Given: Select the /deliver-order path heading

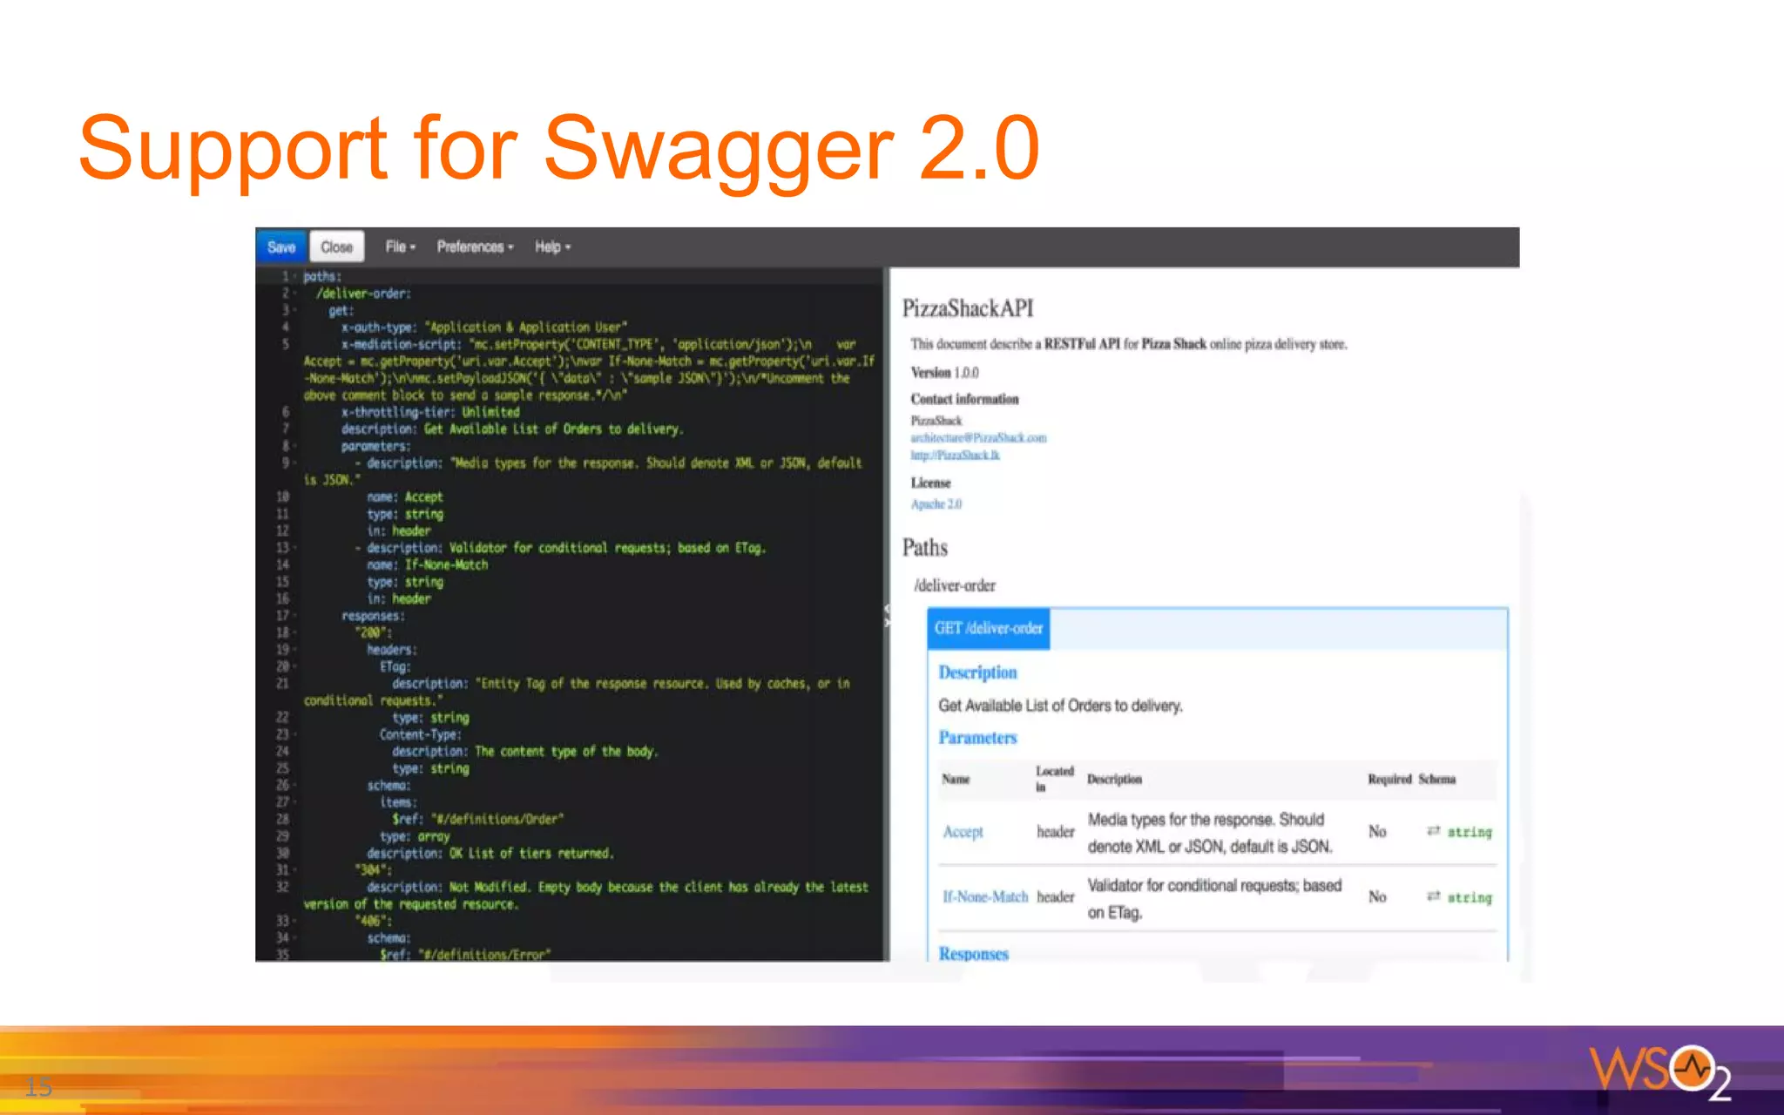Looking at the screenshot, I should click(955, 585).
